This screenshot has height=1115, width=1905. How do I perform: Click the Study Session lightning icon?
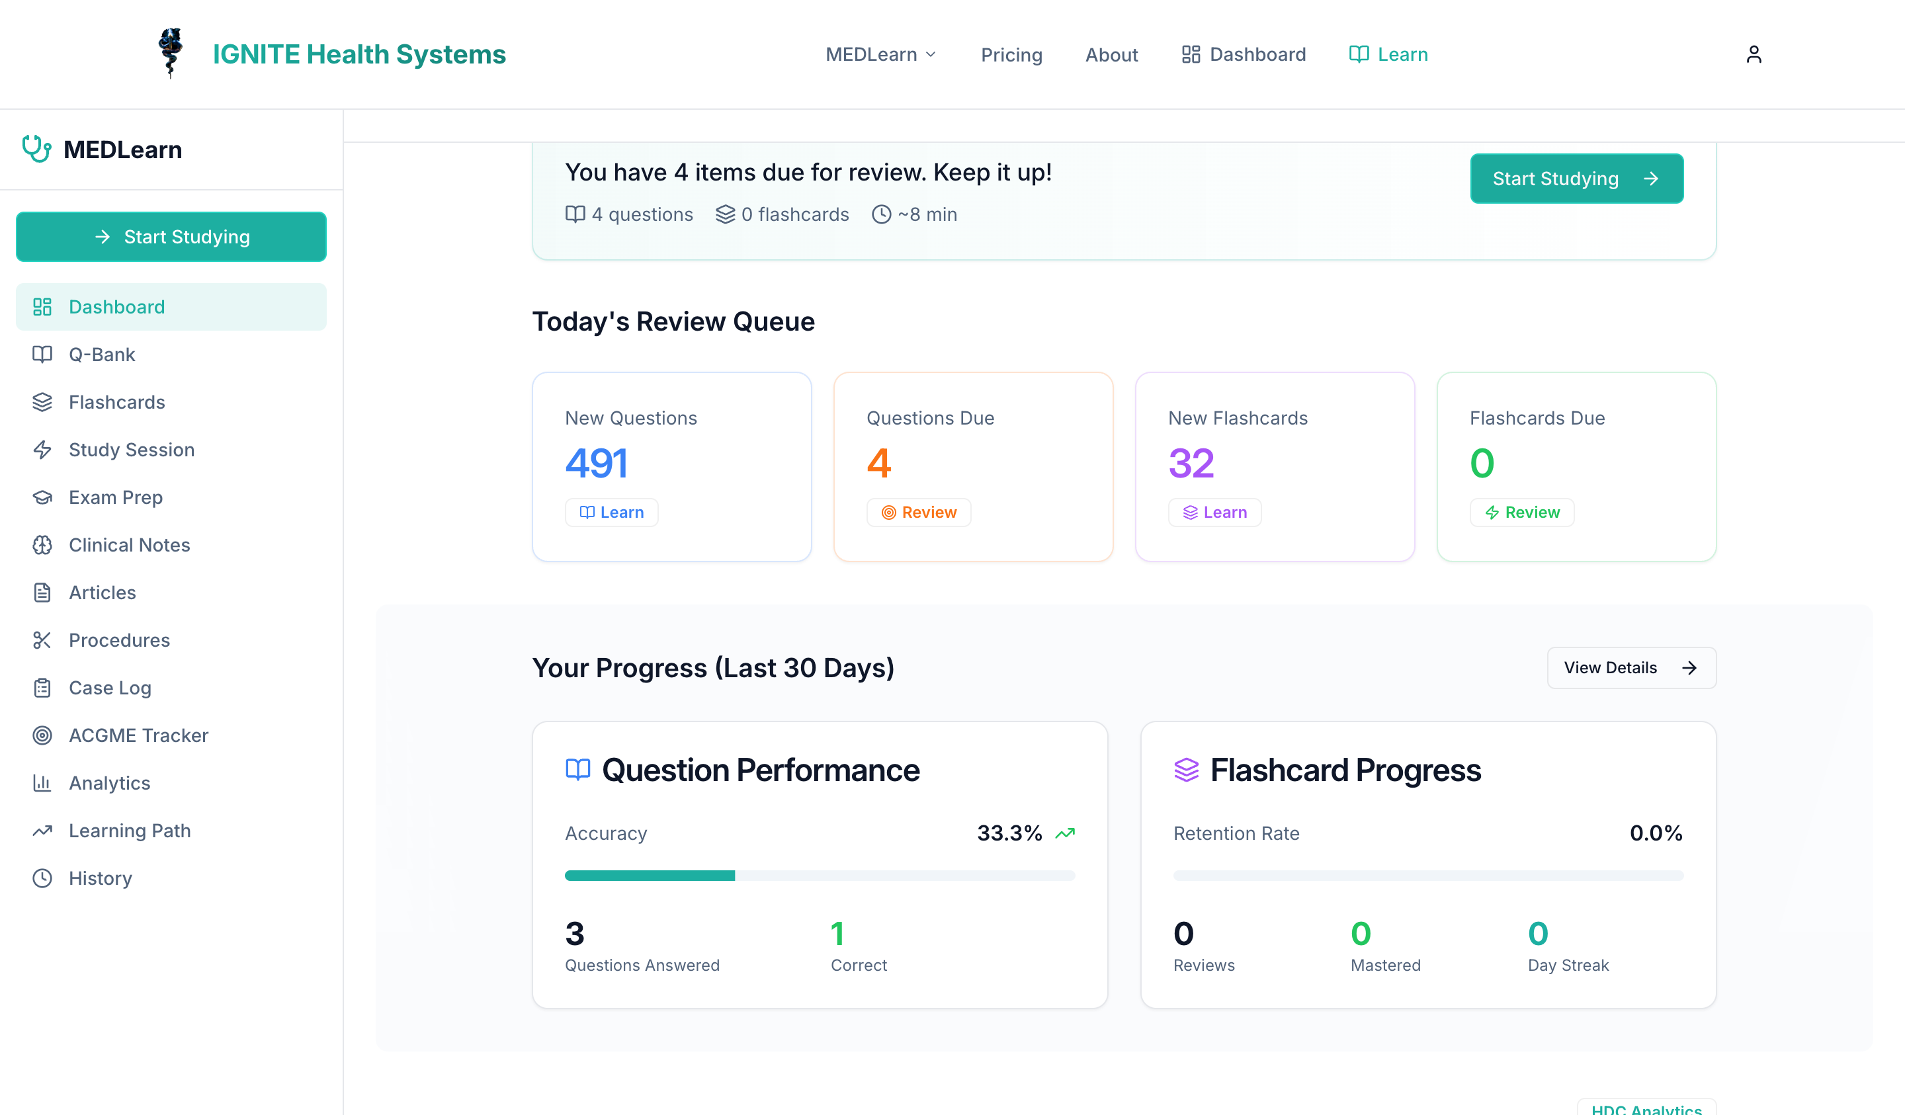42,450
